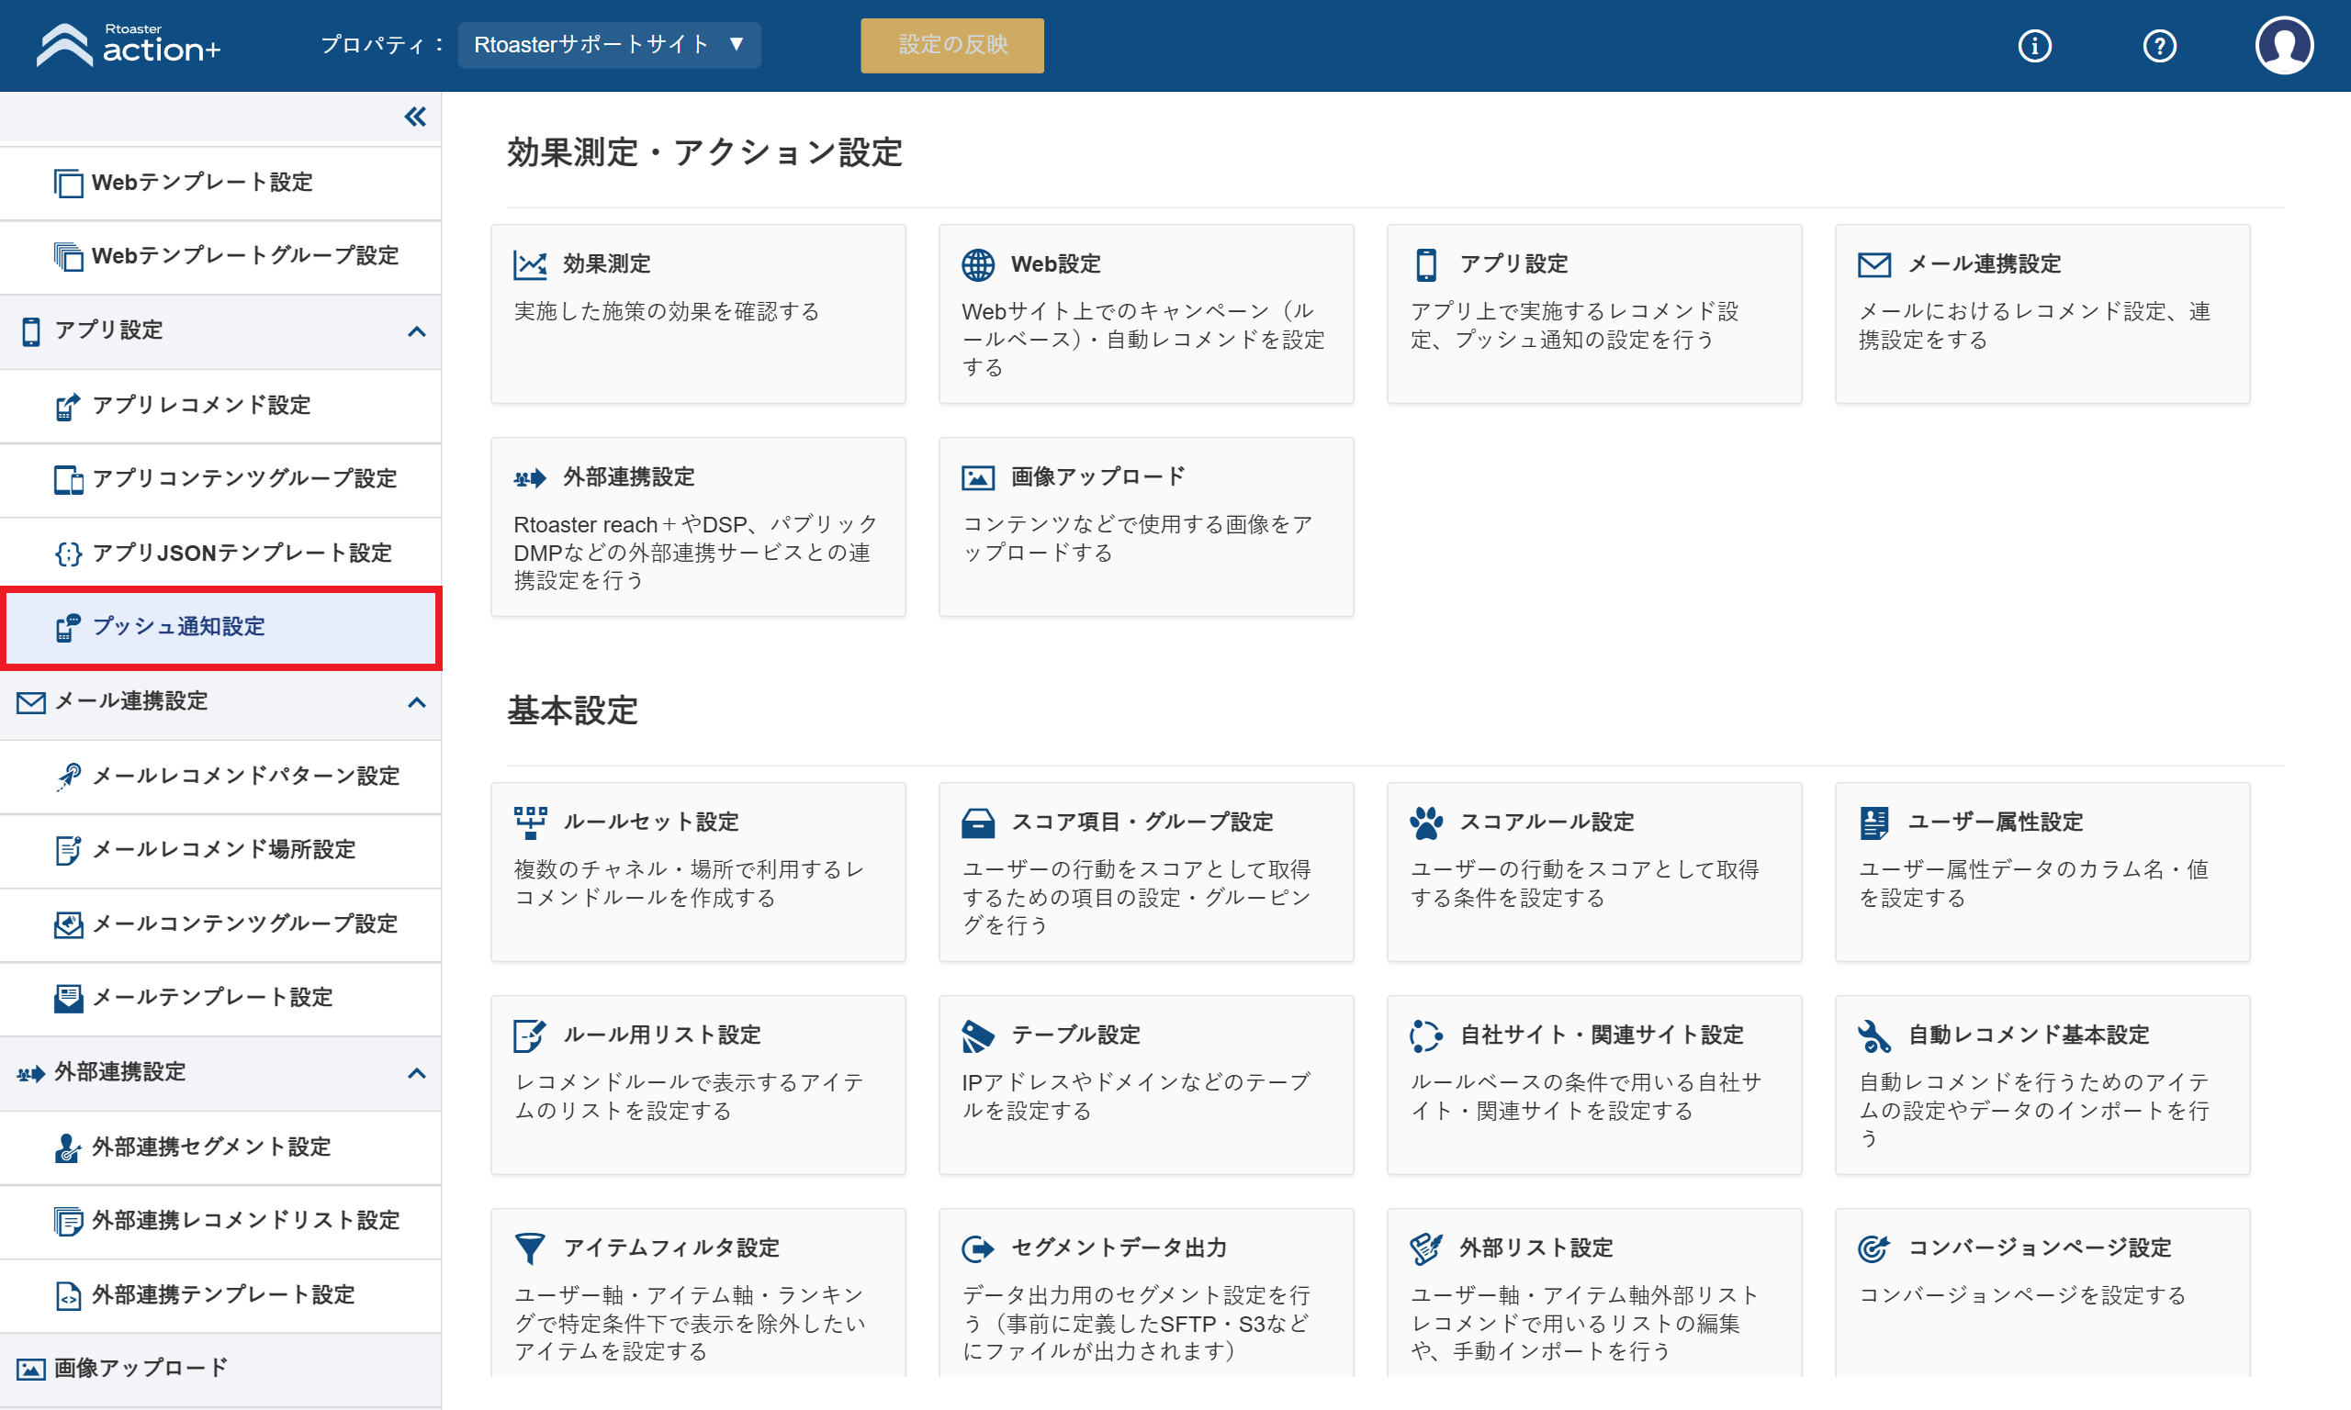Collapse the アプリ設定 sidebar section chevron

click(x=416, y=331)
